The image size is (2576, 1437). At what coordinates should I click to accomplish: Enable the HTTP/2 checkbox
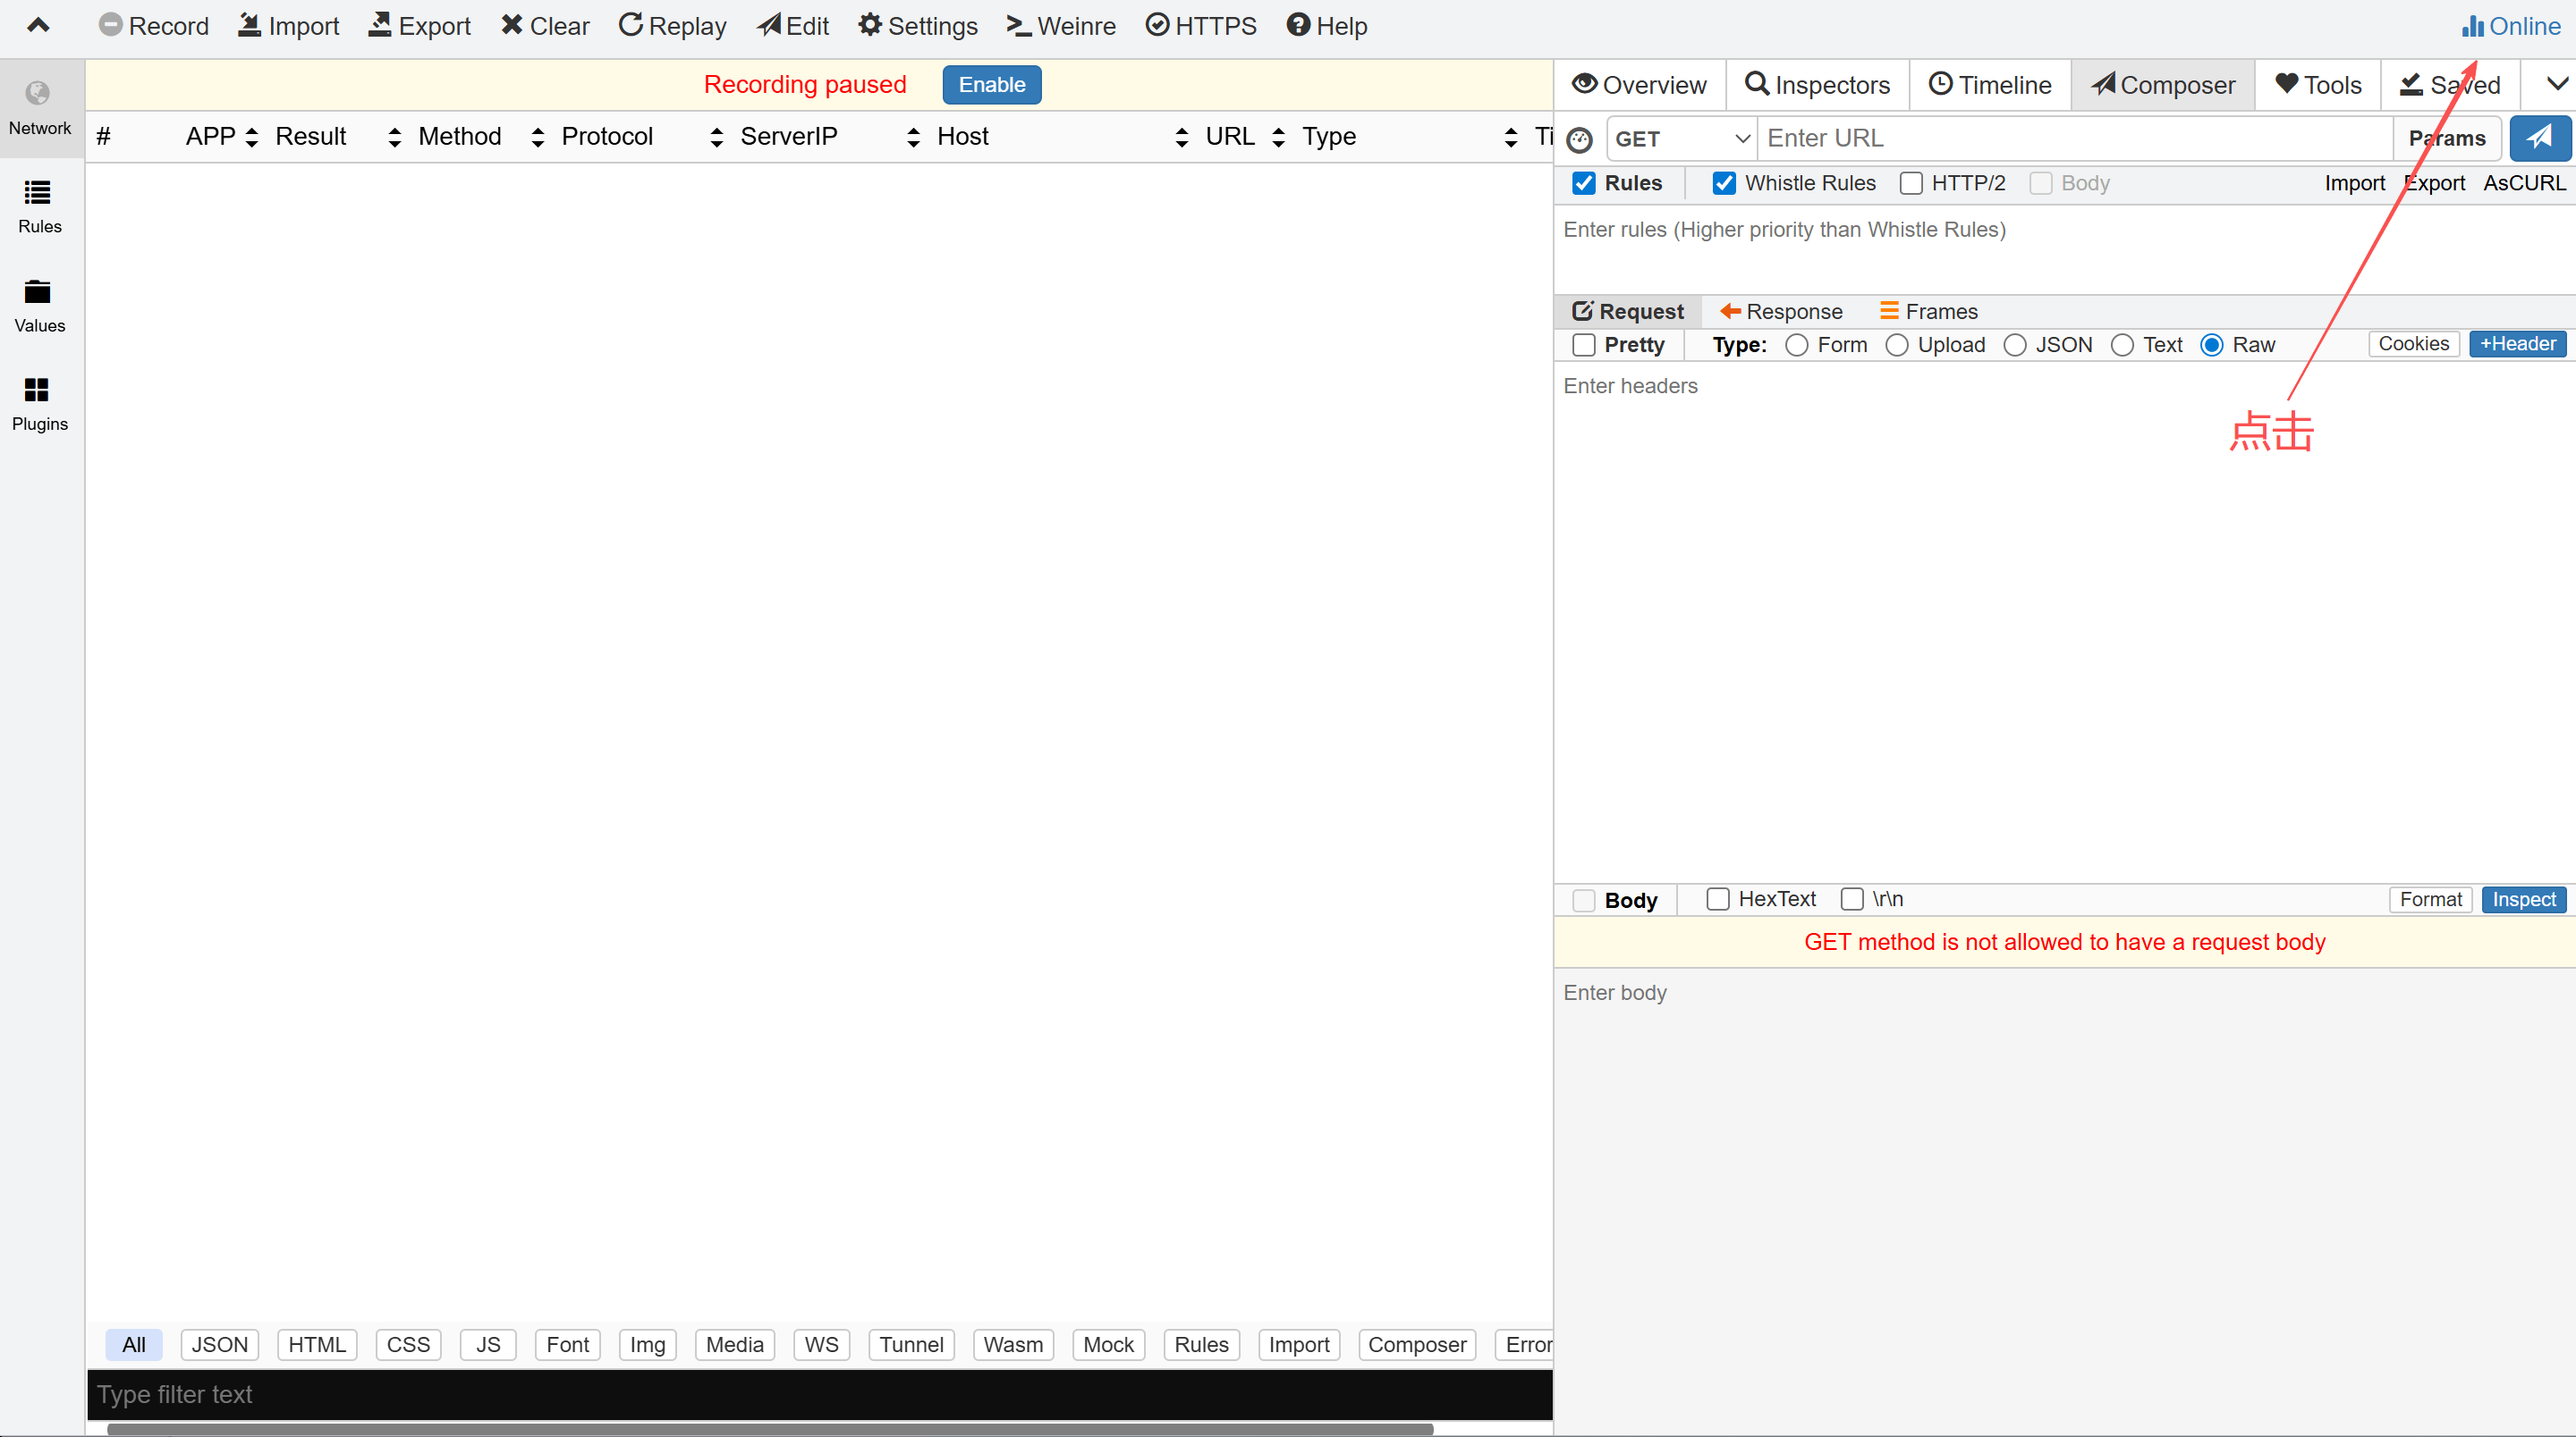pyautogui.click(x=1911, y=184)
